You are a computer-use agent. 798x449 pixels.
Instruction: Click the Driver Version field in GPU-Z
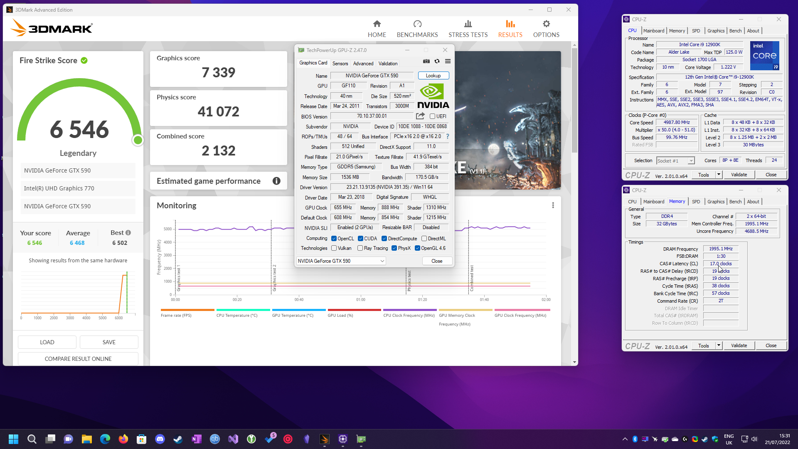tap(389, 187)
